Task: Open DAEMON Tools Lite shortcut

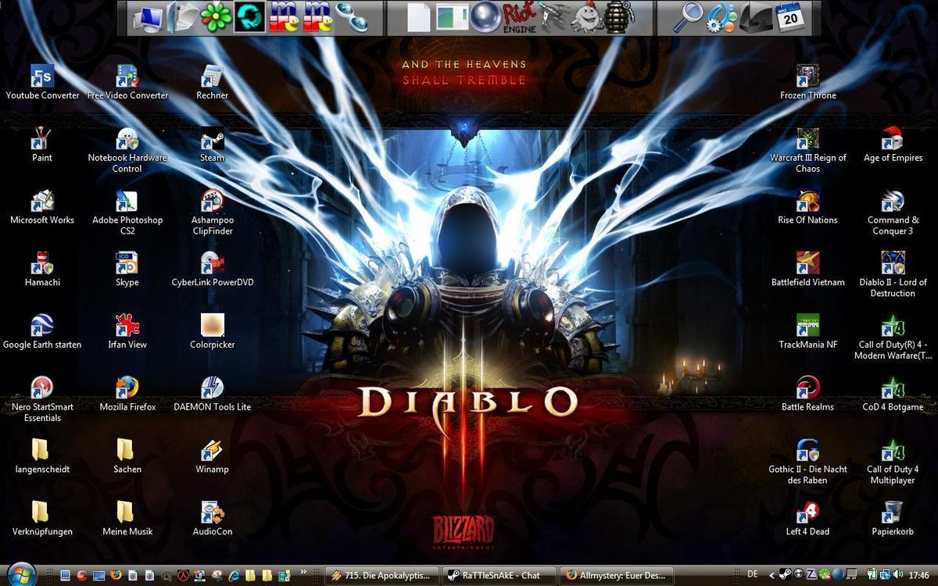Action: 212,388
